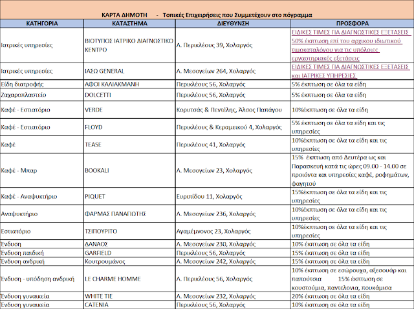This screenshot has width=414, height=309.
Task: Select the LE CHARME HOMME store cell
Action: pos(129,279)
